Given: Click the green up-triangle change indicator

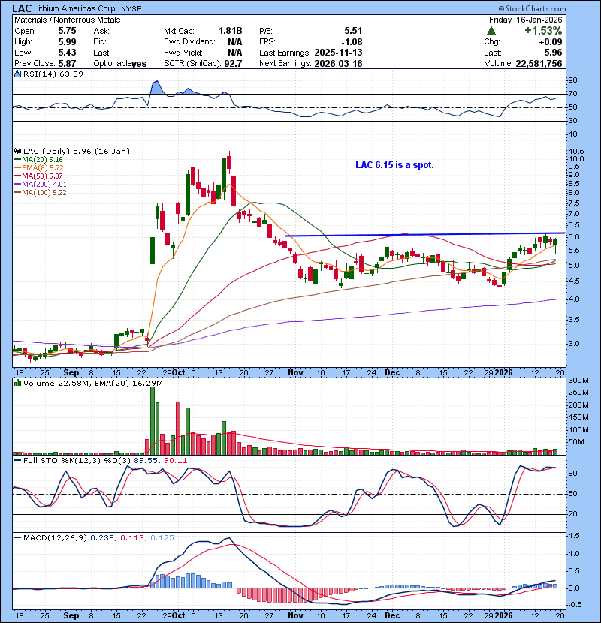Looking at the screenshot, I should point(491,31).
